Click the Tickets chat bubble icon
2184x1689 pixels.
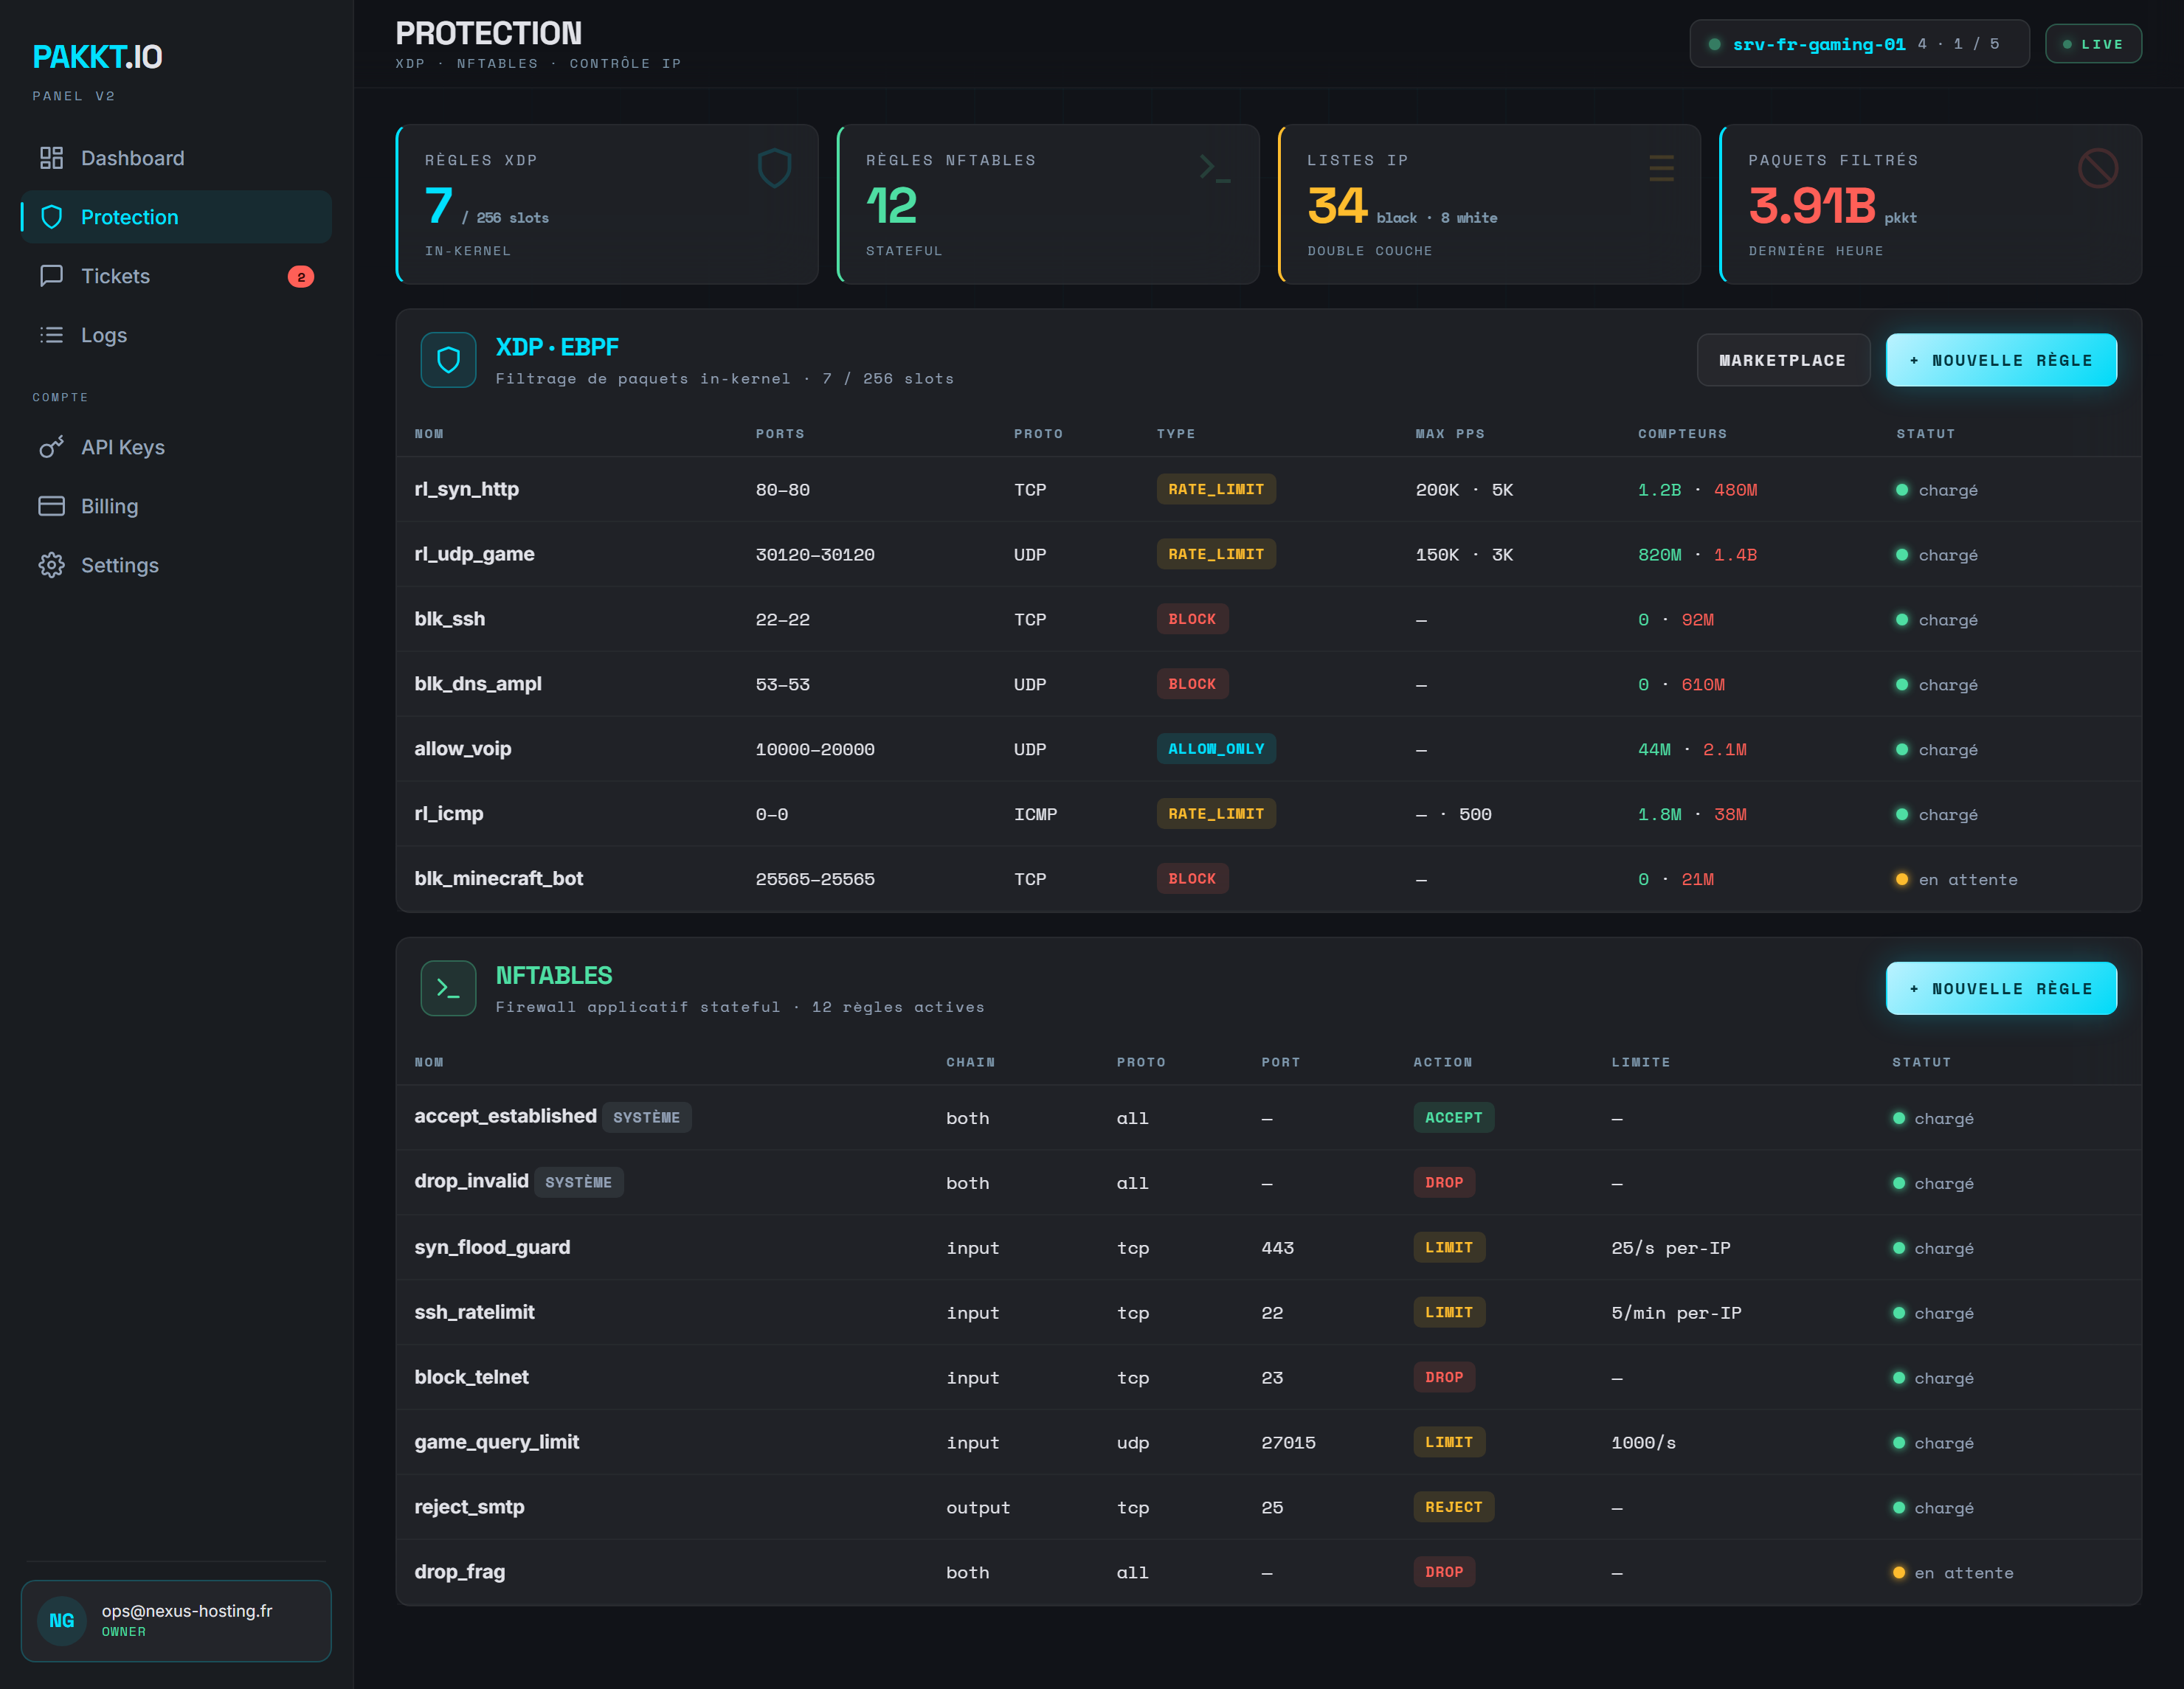click(x=51, y=276)
